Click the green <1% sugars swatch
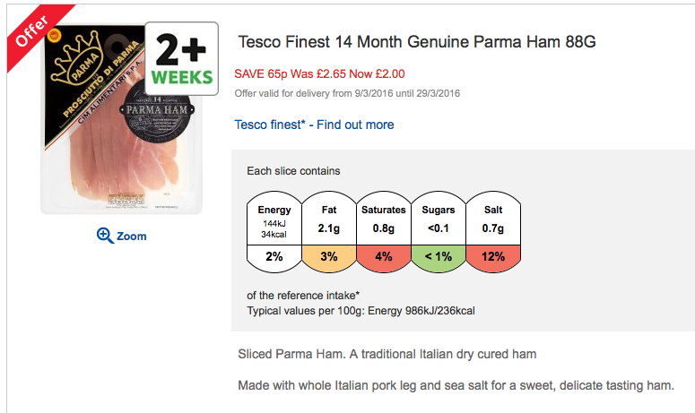This screenshot has height=413, width=695. [439, 256]
